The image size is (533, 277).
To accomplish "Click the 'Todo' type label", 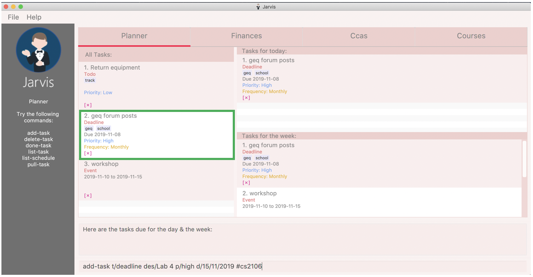I will point(90,74).
